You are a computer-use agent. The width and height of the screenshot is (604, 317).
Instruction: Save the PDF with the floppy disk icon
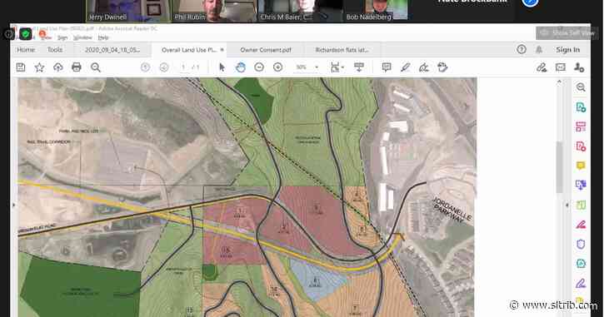21,67
